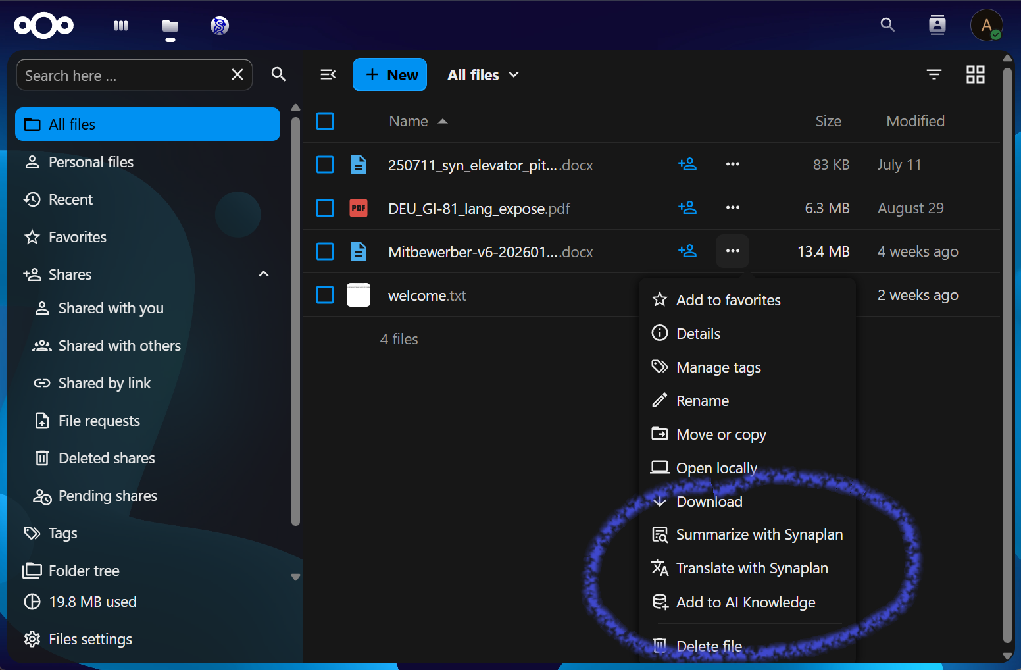This screenshot has width=1021, height=670.
Task: Click Add to AI Knowledge
Action: pyautogui.click(x=747, y=602)
